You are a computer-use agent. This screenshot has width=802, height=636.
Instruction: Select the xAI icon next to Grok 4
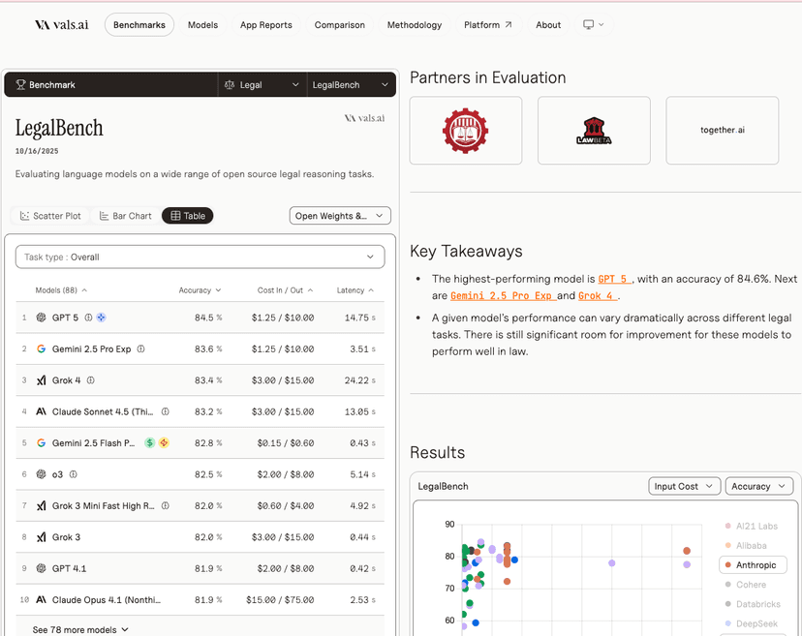coord(42,379)
